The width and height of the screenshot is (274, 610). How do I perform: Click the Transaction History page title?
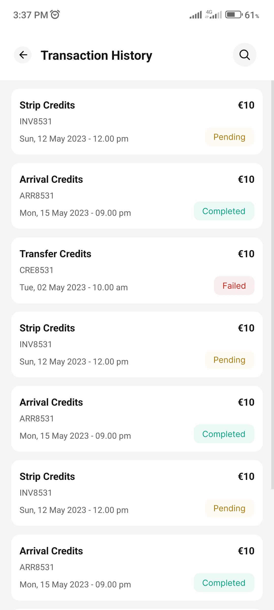96,55
